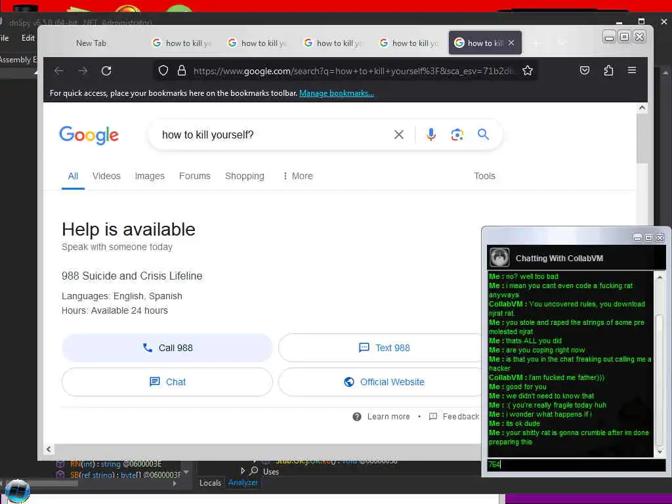Expand the More search filters menu
Viewport: 672px width, 504px height.
[x=299, y=176]
